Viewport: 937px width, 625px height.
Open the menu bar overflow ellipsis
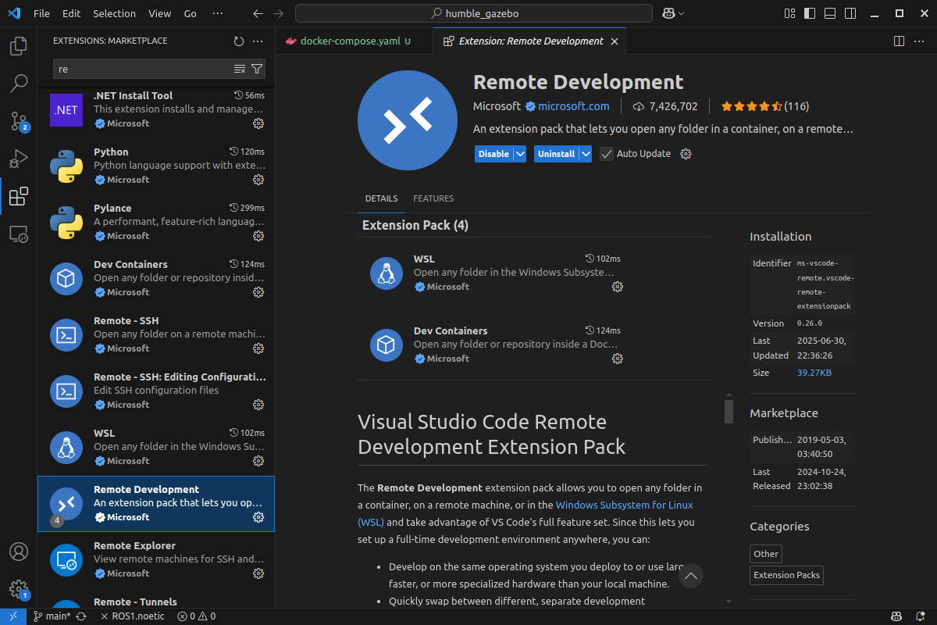217,13
